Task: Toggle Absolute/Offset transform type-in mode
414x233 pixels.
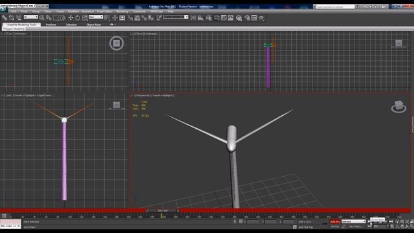Action: [241, 221]
